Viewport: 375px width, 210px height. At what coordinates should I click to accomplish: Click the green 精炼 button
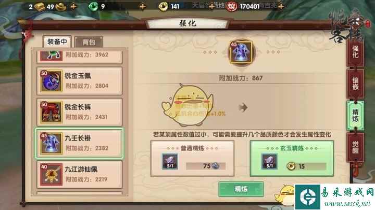(x=241, y=189)
